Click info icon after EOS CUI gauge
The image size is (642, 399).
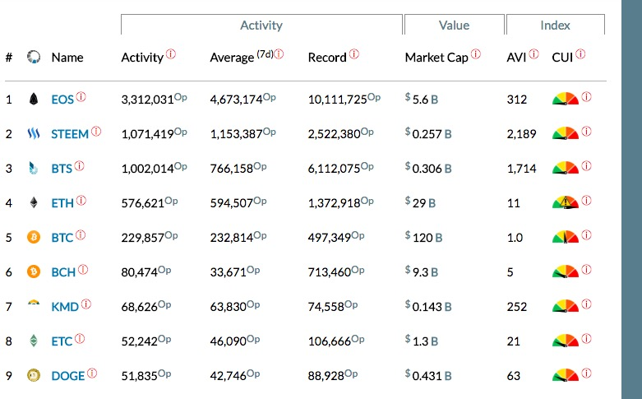(x=587, y=97)
